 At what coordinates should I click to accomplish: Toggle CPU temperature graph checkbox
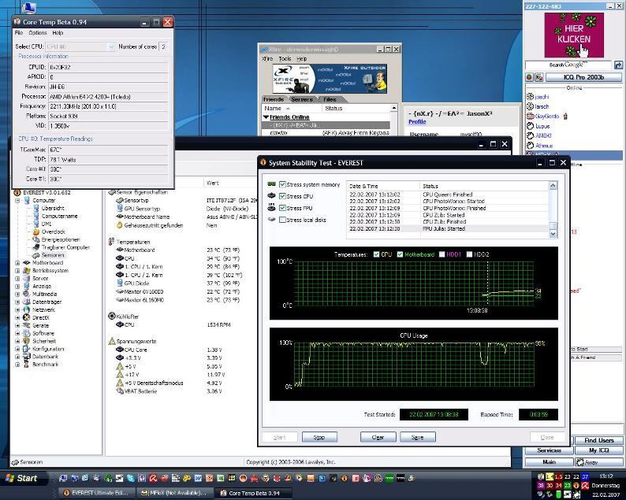tap(376, 254)
